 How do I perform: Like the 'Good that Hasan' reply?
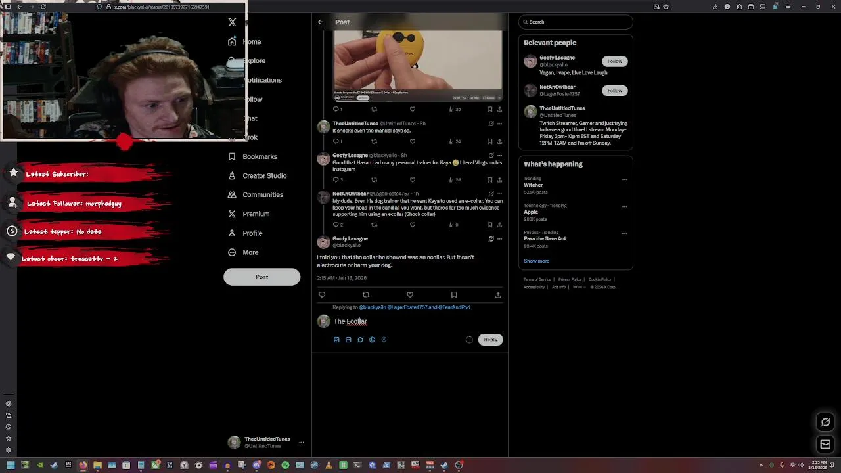pos(413,179)
